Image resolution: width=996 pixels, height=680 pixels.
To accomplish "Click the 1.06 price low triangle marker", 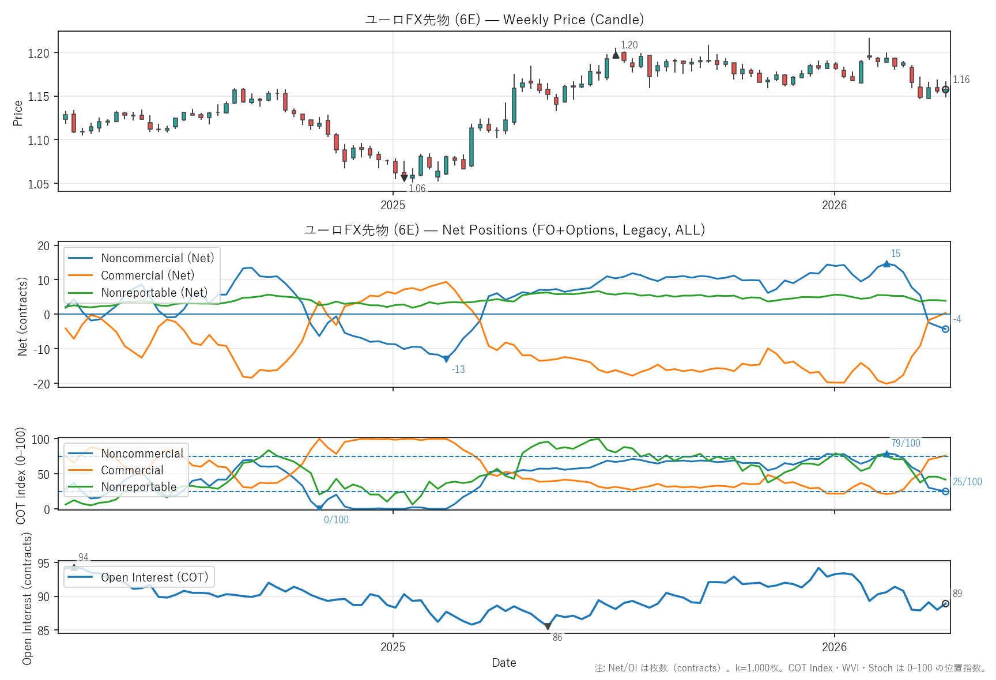I will pos(404,178).
